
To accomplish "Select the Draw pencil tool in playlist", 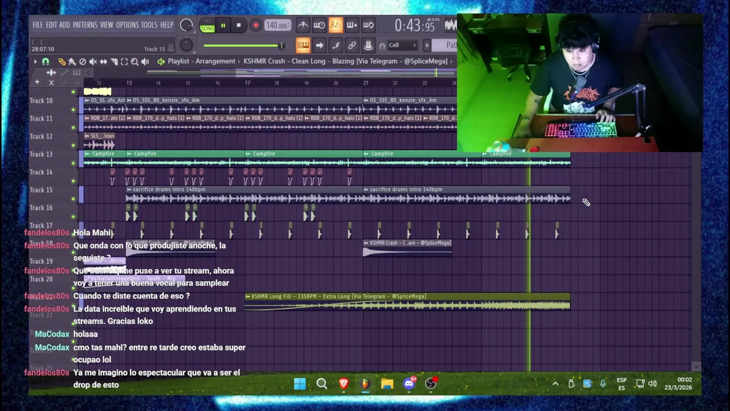I will point(62,62).
